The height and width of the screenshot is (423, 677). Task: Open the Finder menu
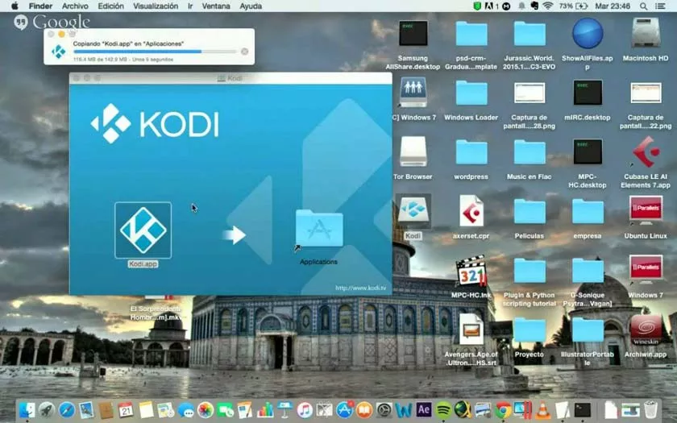tap(40, 6)
